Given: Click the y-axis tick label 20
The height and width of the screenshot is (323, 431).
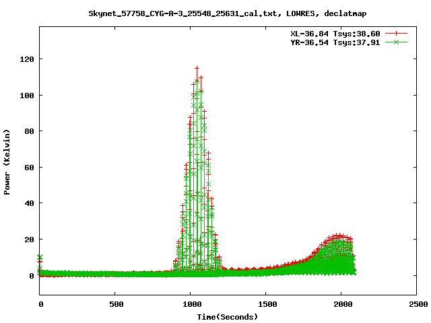Looking at the screenshot, I should tap(29, 240).
